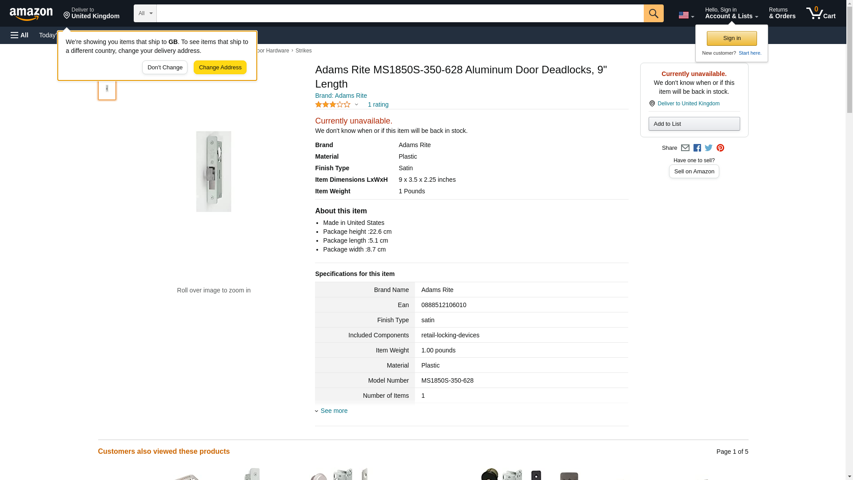Click the Change Address button
This screenshot has height=480, width=853.
coord(220,68)
